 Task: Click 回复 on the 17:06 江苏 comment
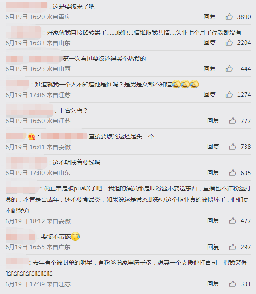[x=210, y=95]
